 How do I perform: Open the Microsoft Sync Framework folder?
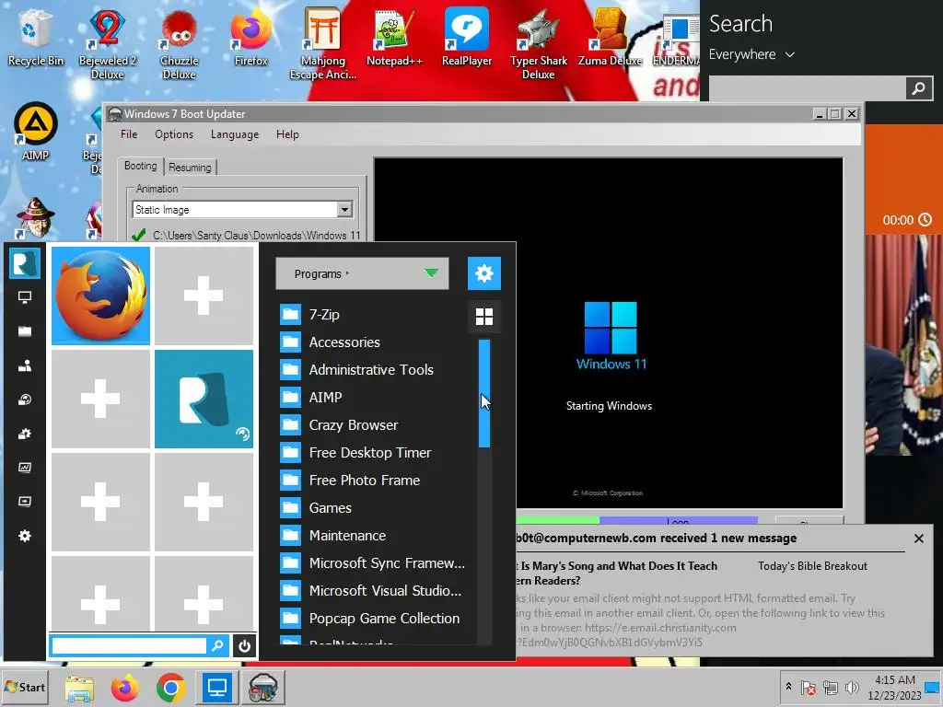pyautogui.click(x=373, y=563)
